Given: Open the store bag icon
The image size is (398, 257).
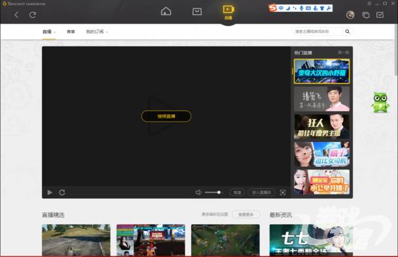Looking at the screenshot, I should (x=197, y=11).
